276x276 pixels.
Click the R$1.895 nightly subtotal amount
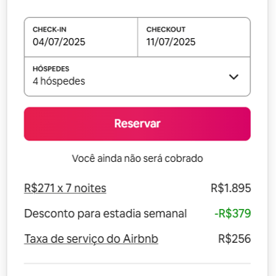(231, 188)
